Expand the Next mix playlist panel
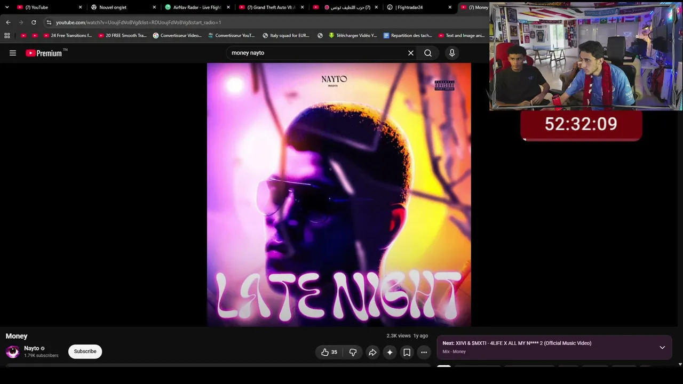The image size is (683, 384). click(x=662, y=347)
